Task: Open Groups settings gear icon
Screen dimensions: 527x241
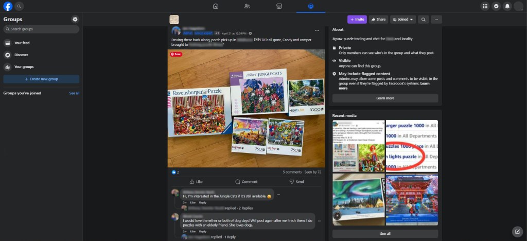Action: 75,19
